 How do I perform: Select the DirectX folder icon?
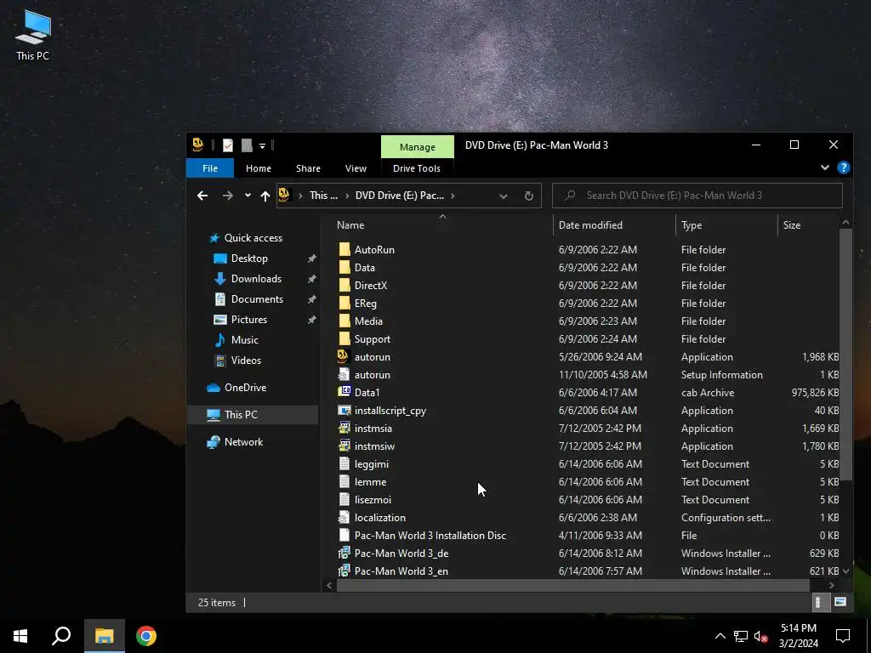pos(344,285)
